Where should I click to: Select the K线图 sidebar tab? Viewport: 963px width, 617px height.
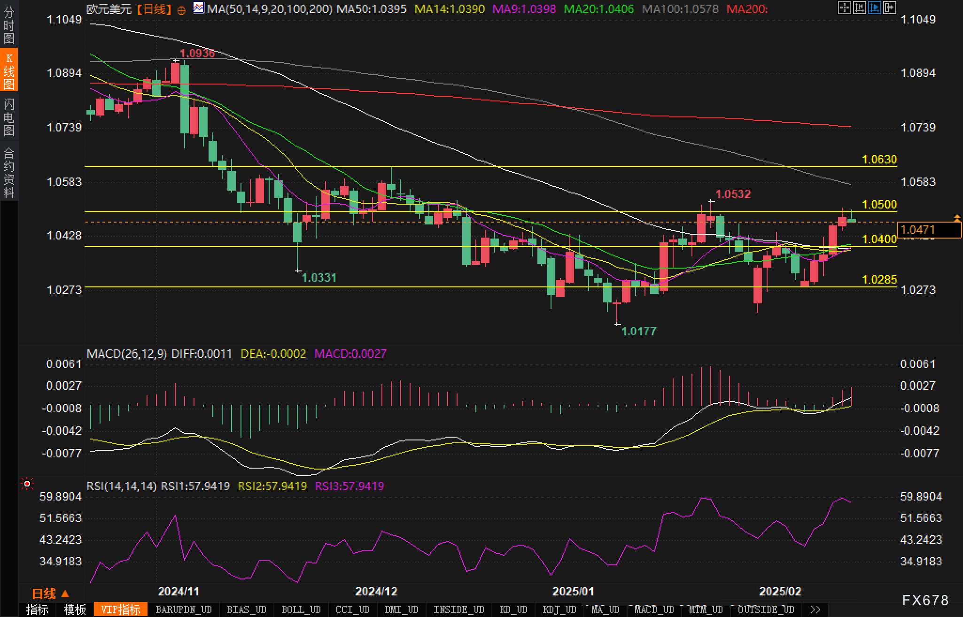pyautogui.click(x=8, y=71)
